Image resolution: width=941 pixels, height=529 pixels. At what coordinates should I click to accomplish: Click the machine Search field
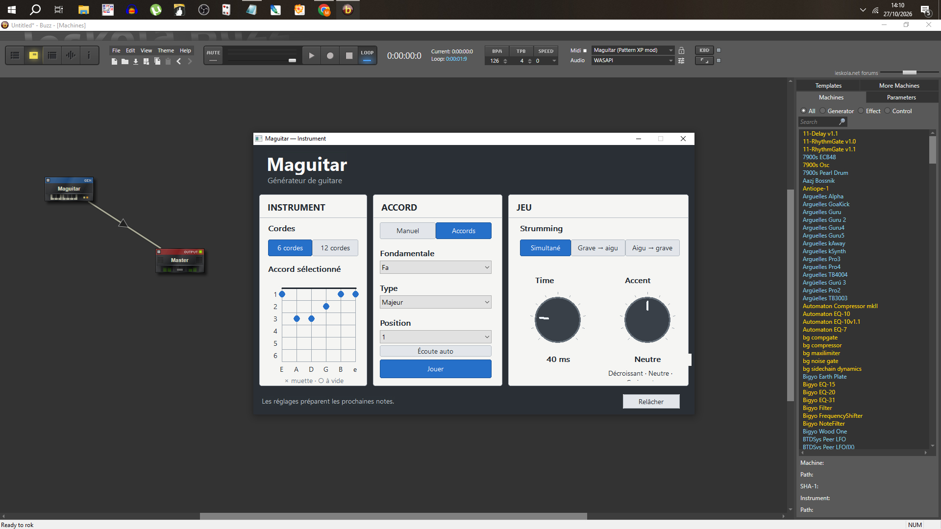pos(822,122)
